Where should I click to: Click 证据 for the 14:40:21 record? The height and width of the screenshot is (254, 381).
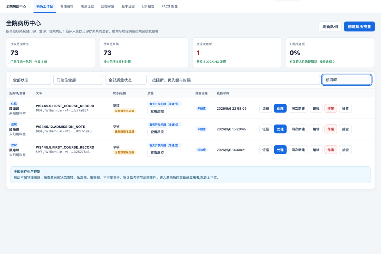point(266,150)
